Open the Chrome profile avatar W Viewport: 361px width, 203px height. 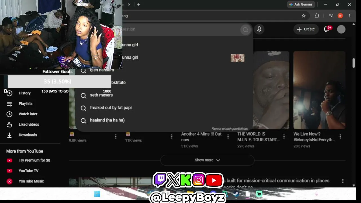340,16
